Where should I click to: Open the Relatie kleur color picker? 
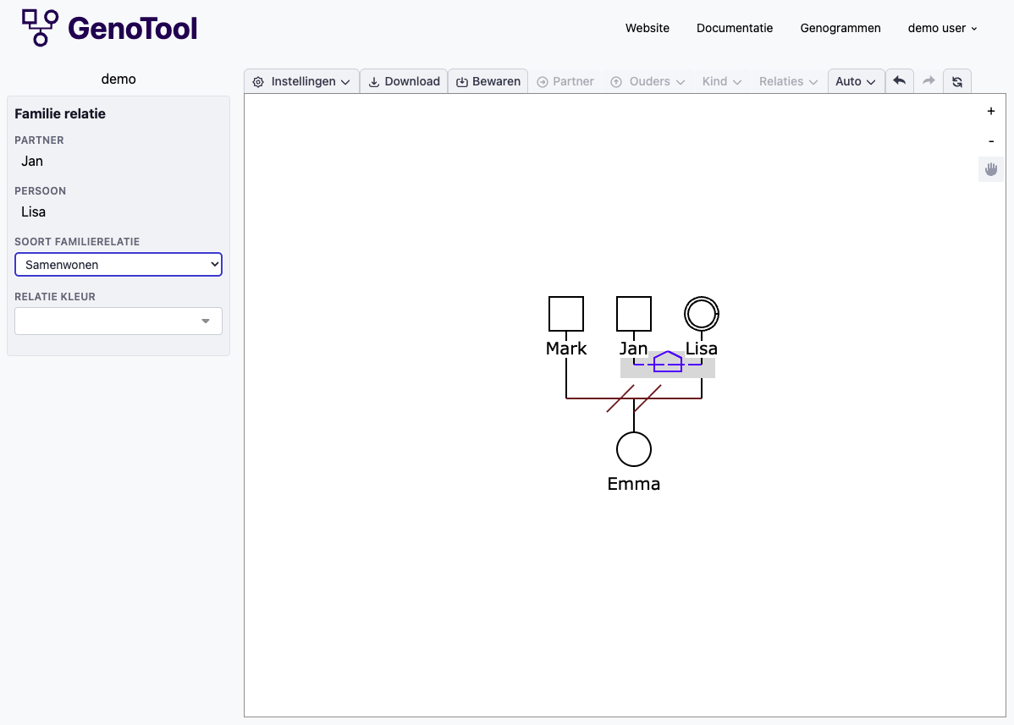118,321
